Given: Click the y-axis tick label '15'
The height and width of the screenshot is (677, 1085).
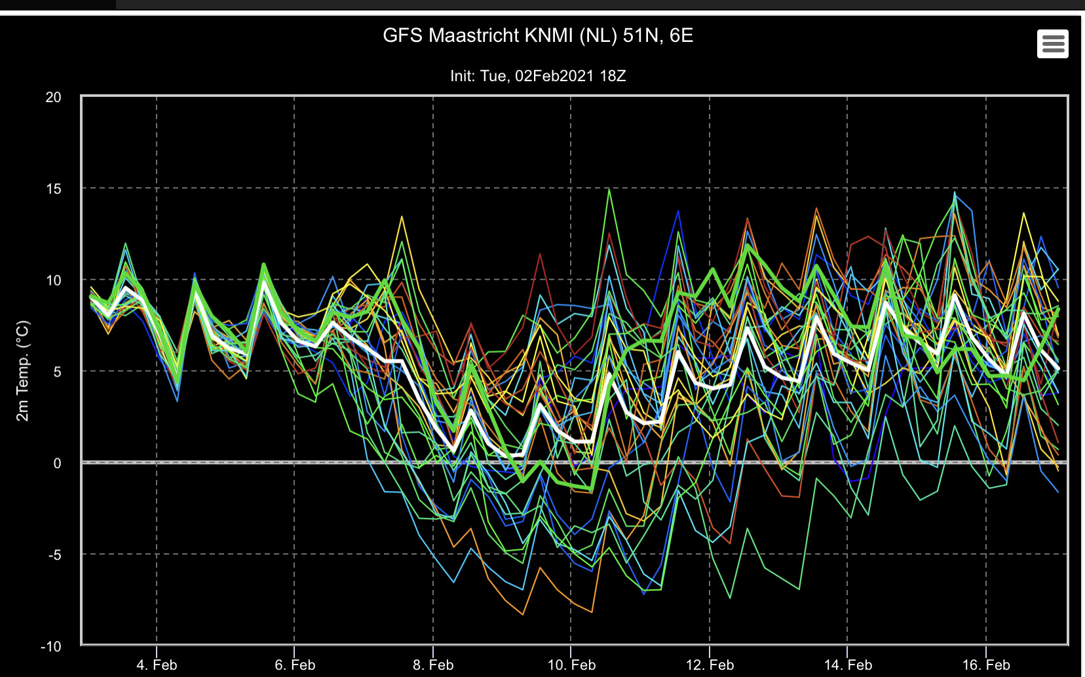Looking at the screenshot, I should (x=54, y=189).
